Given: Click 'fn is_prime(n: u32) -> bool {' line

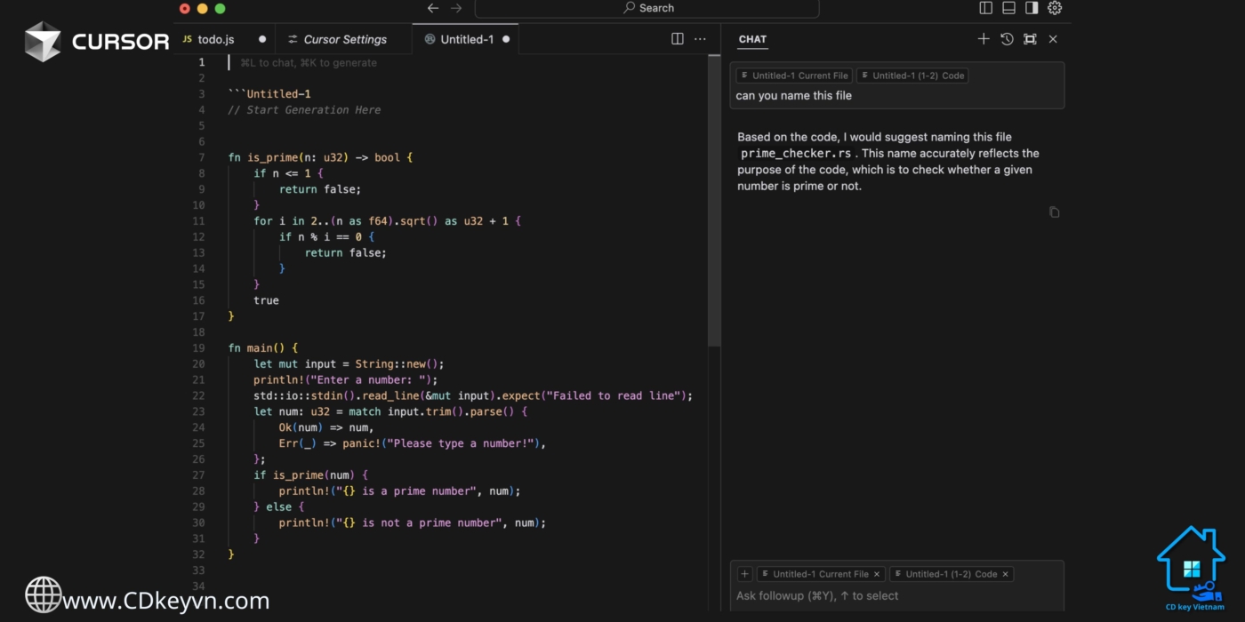Looking at the screenshot, I should 320,157.
